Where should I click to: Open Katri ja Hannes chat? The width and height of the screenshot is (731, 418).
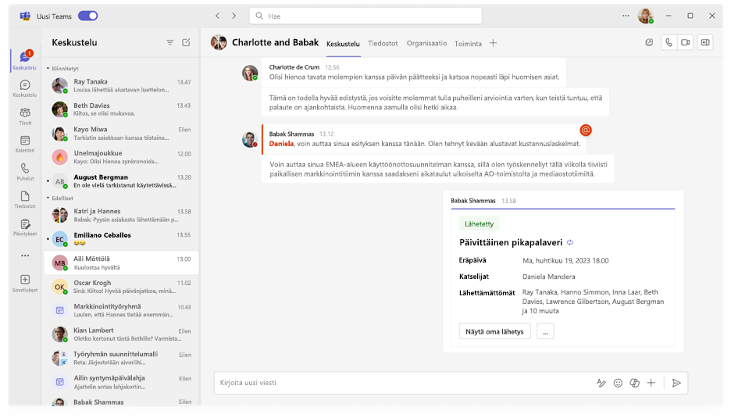tap(121, 215)
